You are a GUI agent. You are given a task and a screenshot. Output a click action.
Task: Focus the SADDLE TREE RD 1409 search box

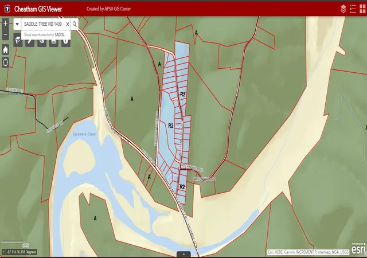point(44,24)
